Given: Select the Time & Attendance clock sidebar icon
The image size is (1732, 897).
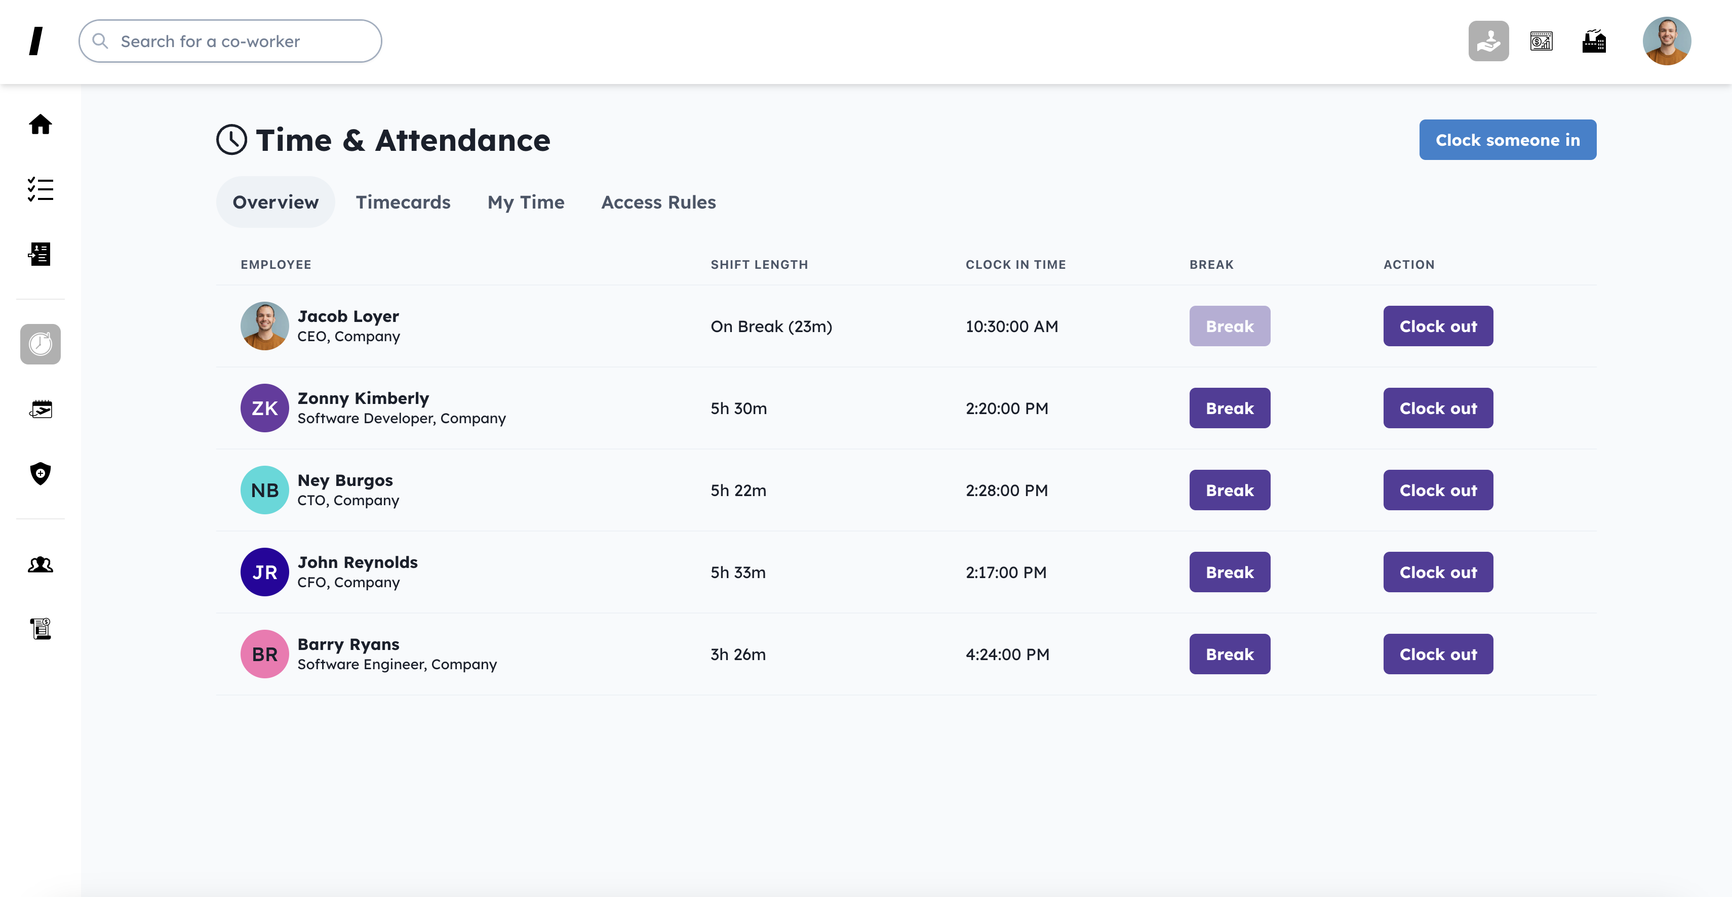Looking at the screenshot, I should click(x=41, y=344).
